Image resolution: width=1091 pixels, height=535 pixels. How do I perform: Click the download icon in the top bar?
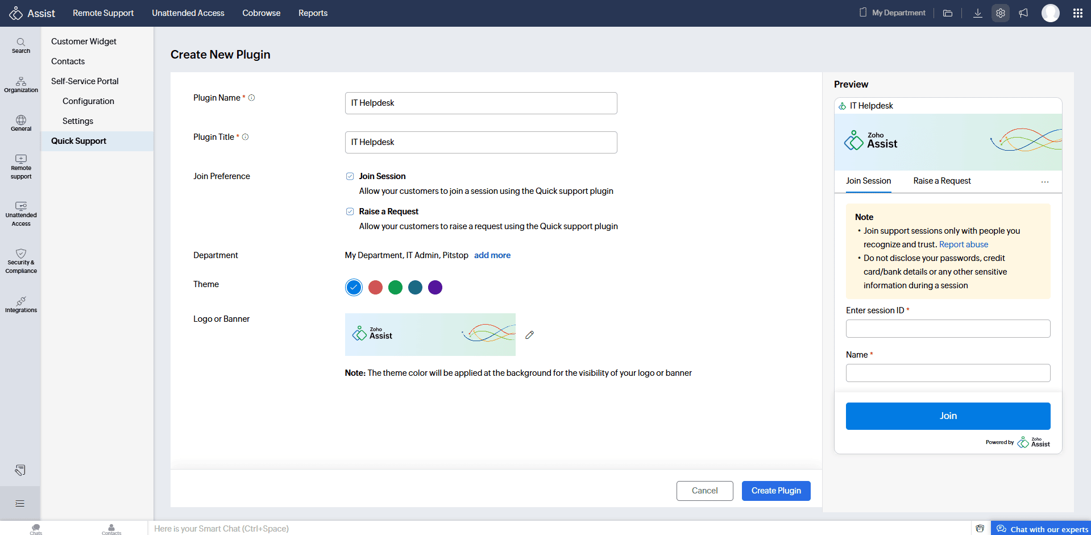(978, 13)
